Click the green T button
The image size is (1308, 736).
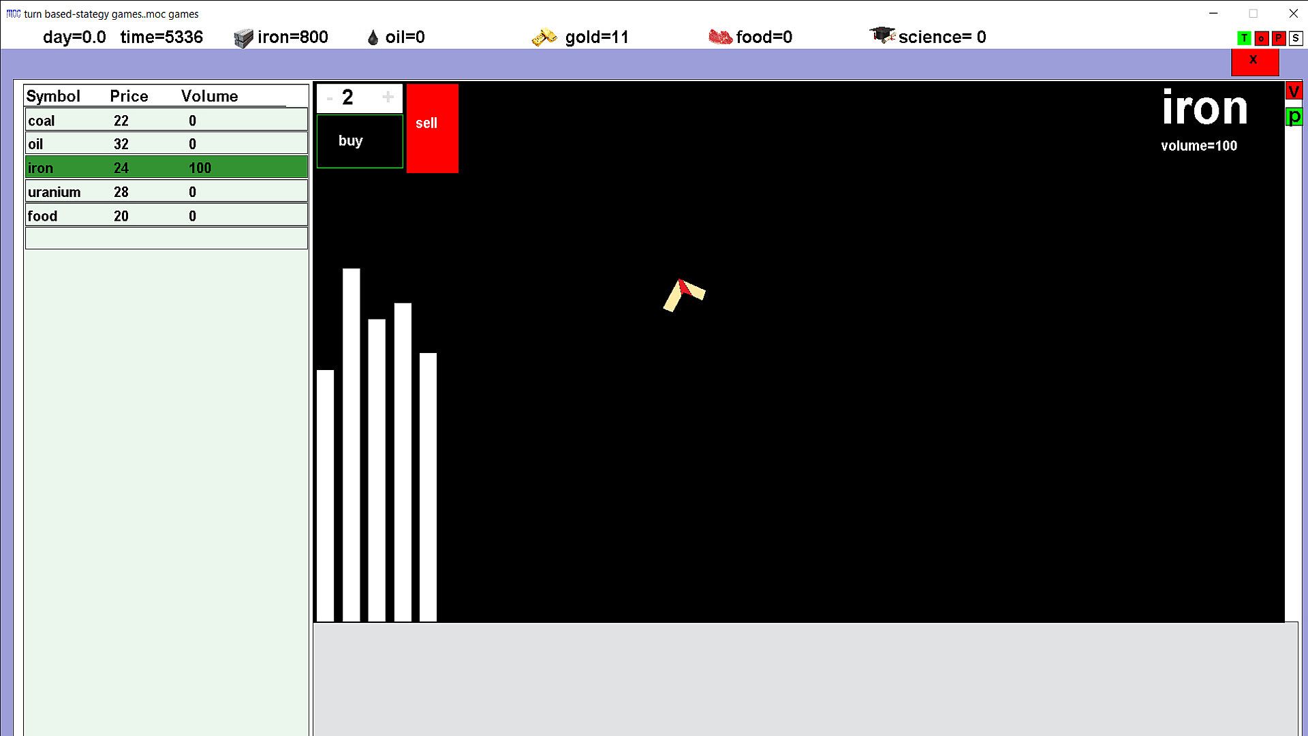coord(1244,39)
